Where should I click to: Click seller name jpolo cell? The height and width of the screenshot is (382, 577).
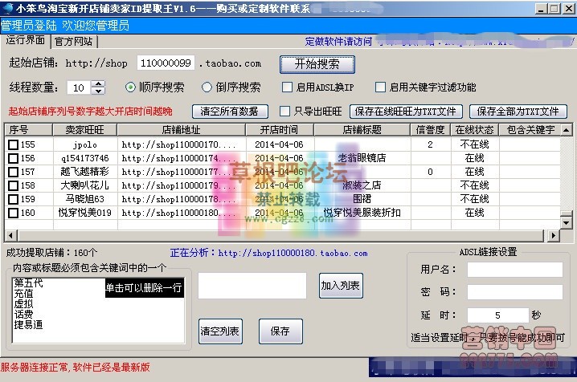(84, 144)
